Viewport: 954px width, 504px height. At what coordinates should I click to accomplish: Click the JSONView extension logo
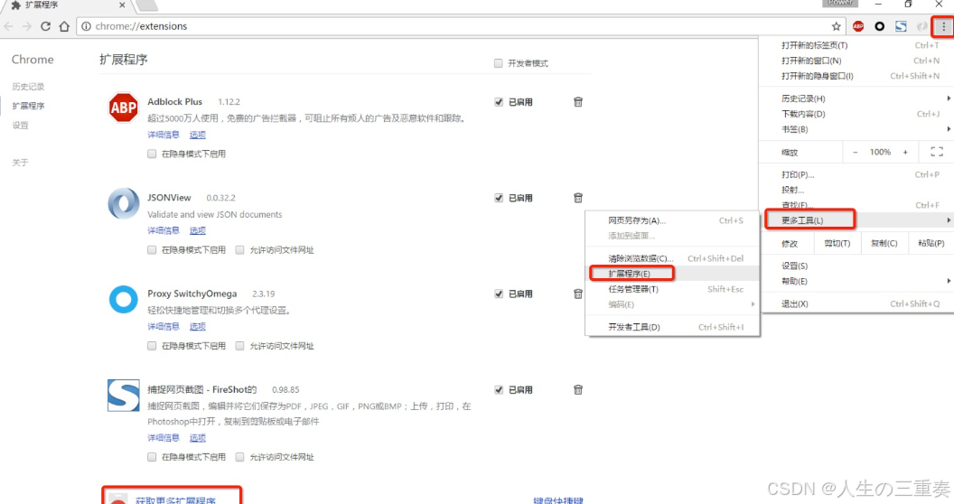(x=124, y=203)
